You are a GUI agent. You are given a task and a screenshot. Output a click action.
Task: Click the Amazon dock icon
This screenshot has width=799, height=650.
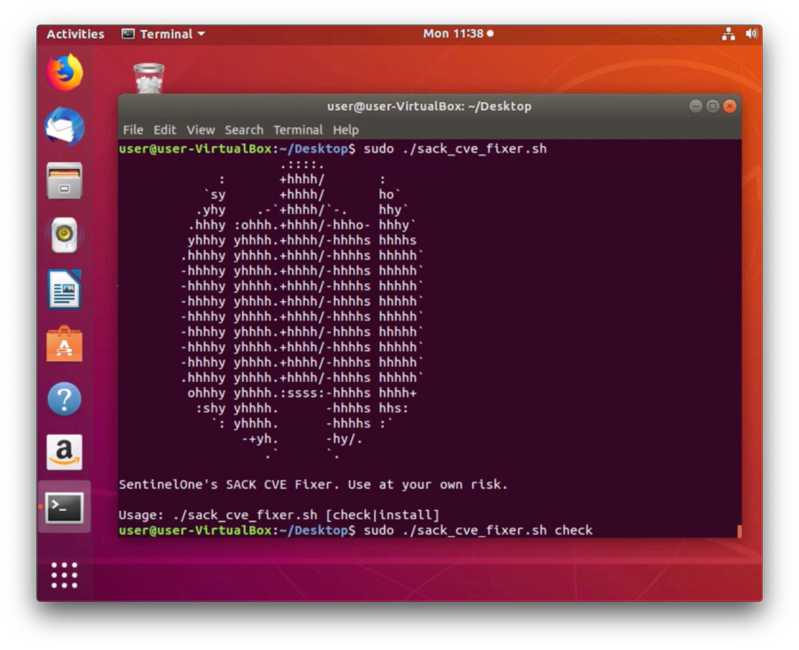(64, 452)
